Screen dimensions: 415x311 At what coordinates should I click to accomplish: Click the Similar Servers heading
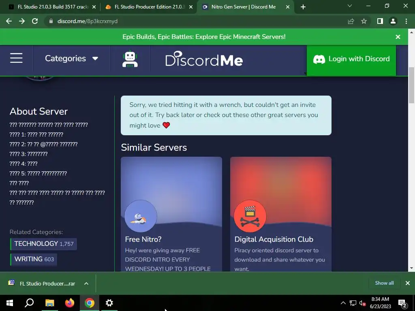(154, 147)
